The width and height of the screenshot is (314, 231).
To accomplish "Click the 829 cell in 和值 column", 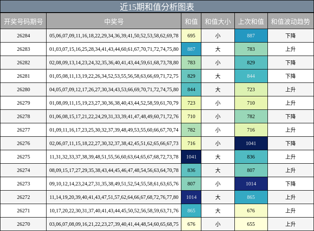I will [191, 76].
